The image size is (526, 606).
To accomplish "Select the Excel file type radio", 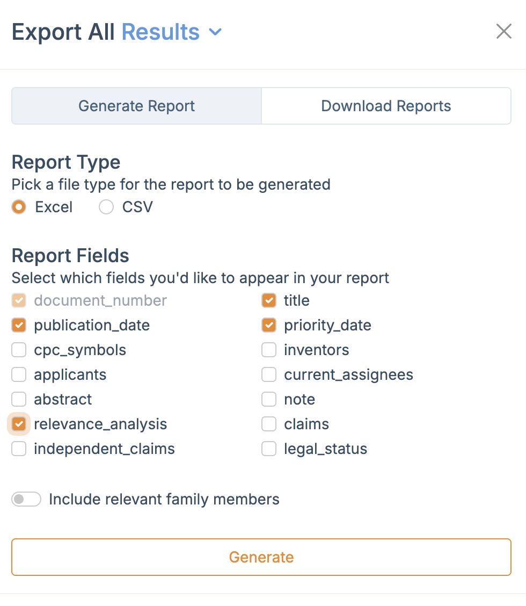I will point(19,207).
